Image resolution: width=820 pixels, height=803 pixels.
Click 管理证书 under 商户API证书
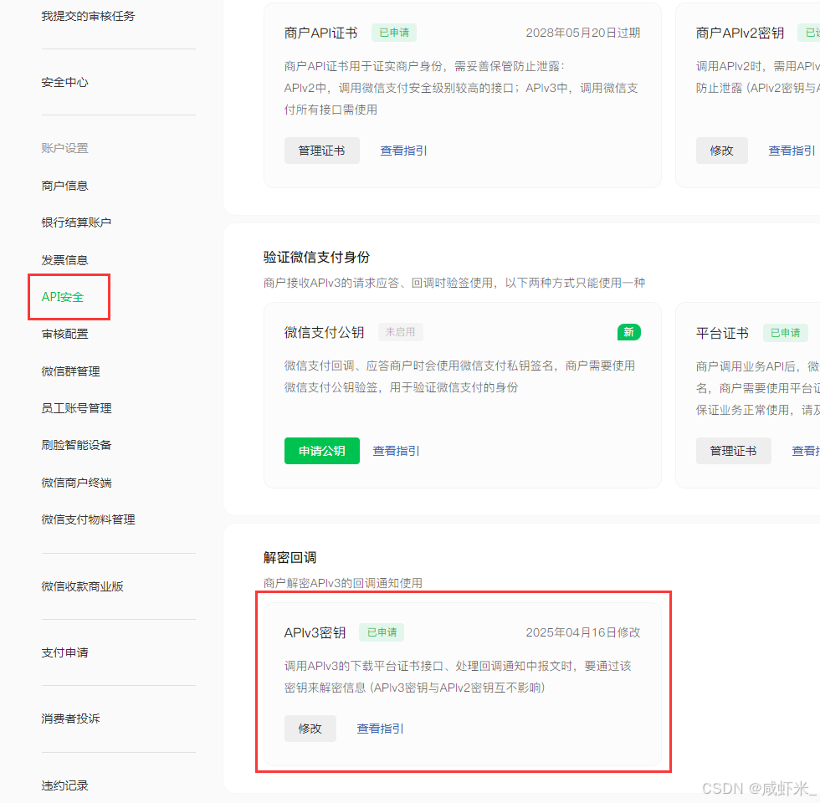tap(321, 151)
